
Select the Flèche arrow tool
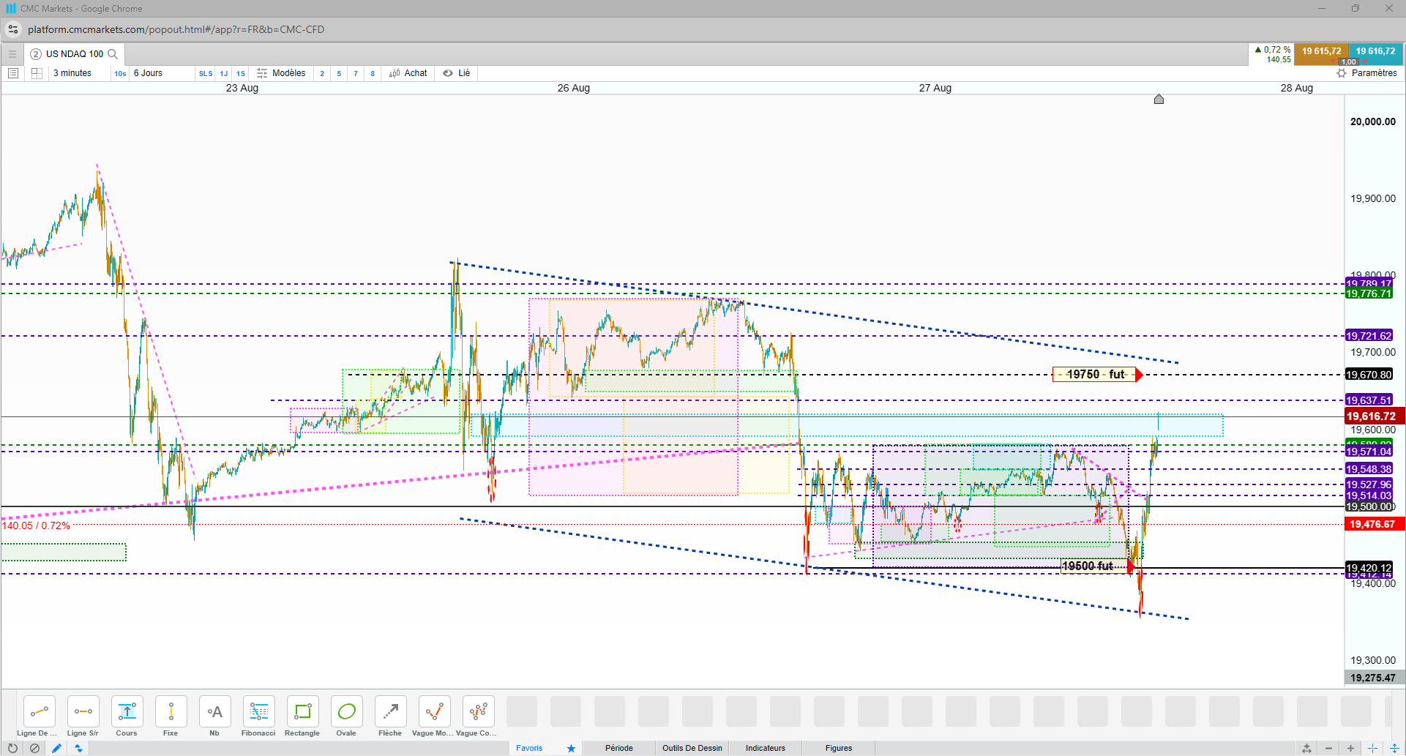(x=390, y=716)
